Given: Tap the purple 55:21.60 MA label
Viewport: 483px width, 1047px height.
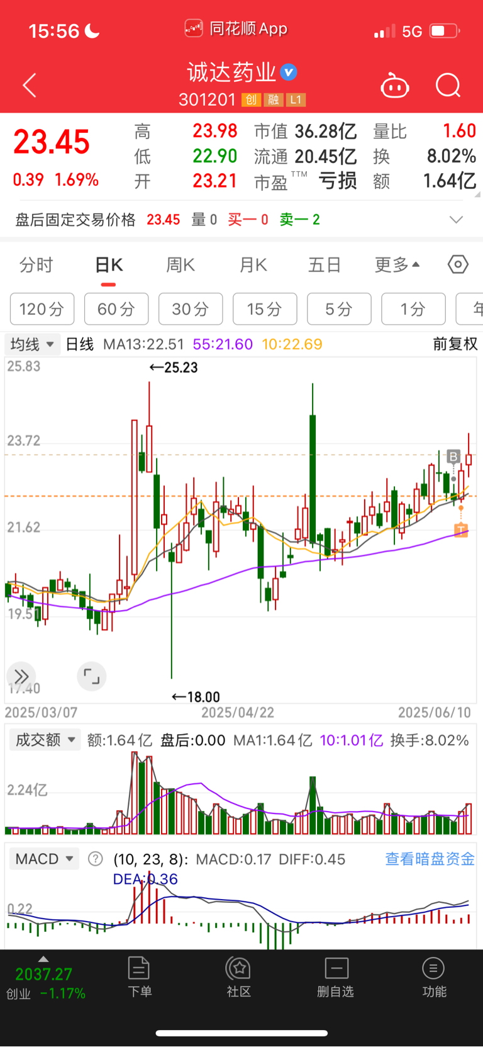Looking at the screenshot, I should click(x=223, y=344).
